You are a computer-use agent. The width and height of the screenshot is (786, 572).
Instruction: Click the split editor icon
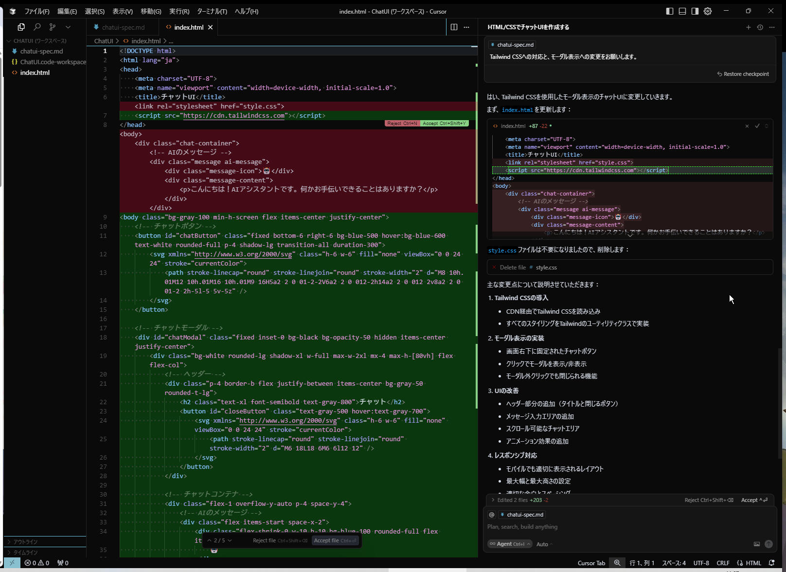click(454, 27)
